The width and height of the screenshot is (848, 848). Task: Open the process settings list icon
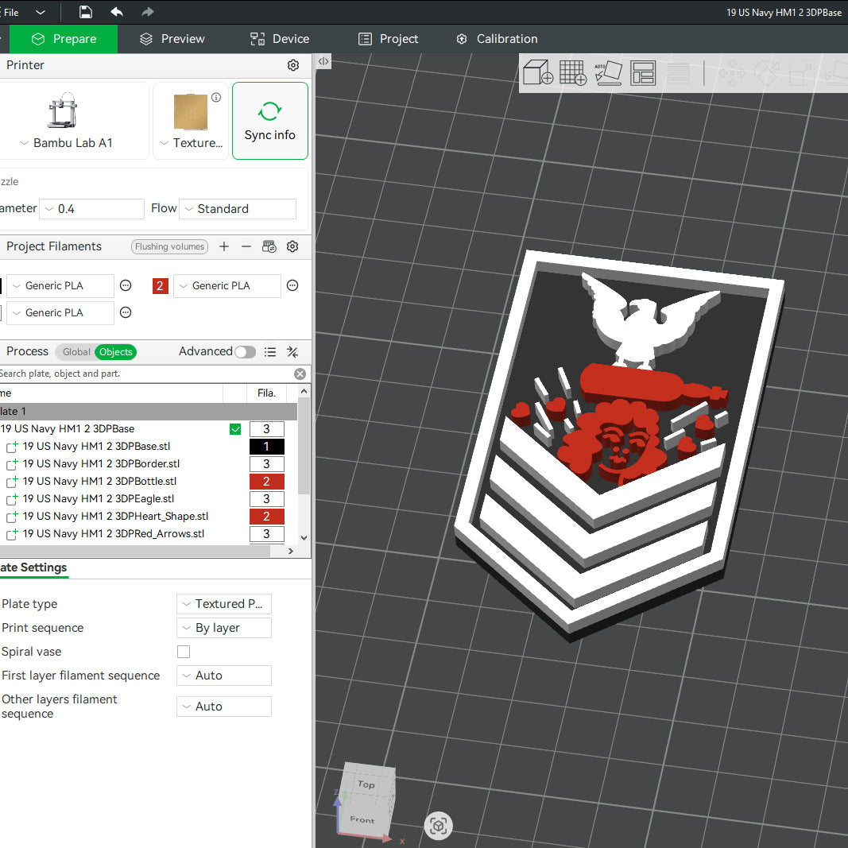(x=270, y=352)
